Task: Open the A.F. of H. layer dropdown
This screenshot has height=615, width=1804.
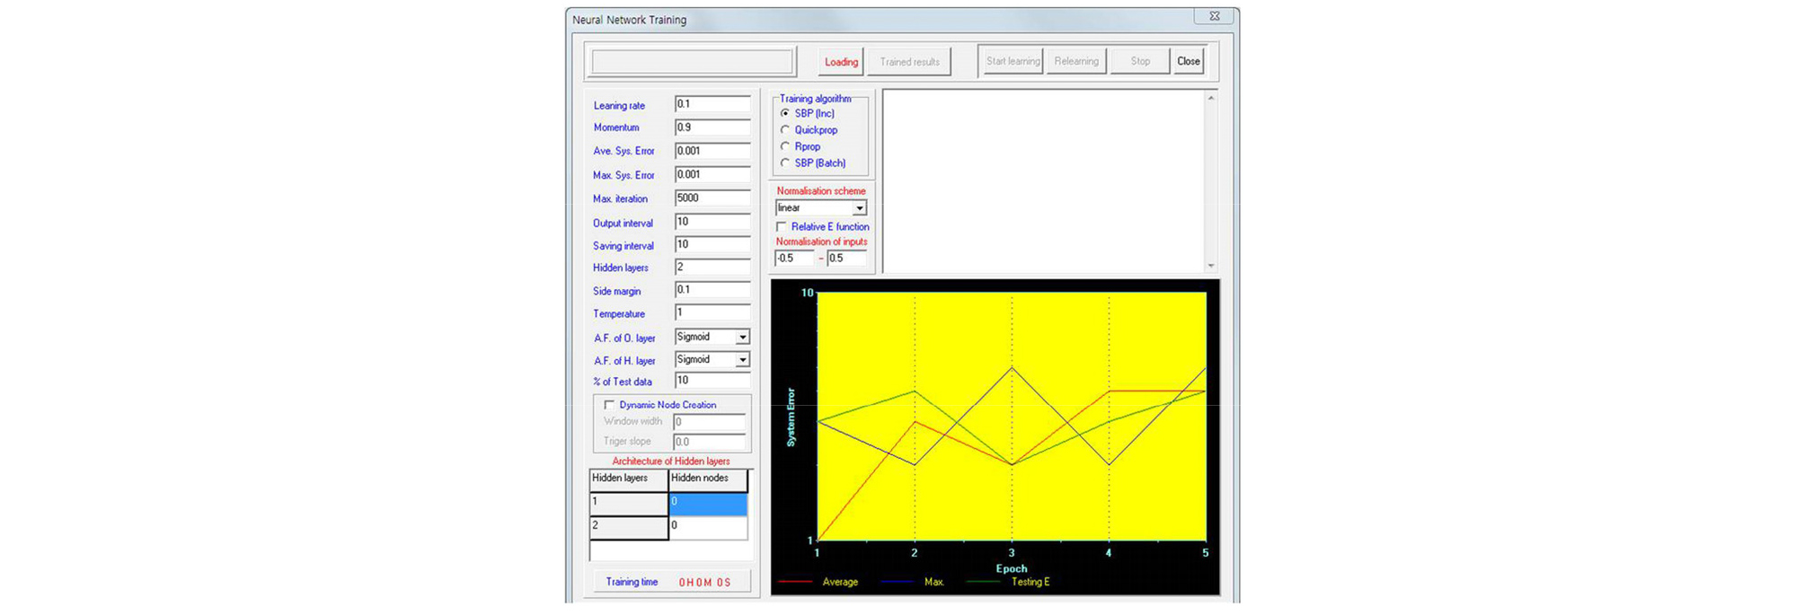Action: click(x=742, y=360)
